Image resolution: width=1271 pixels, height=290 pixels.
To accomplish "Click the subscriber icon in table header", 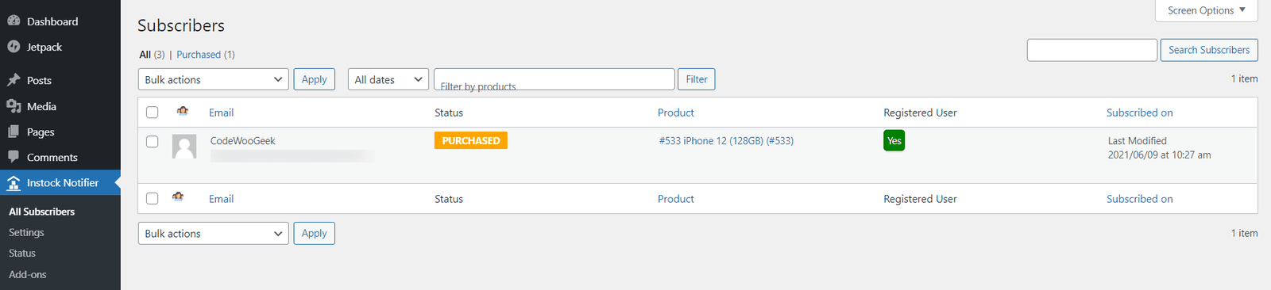I will pos(183,111).
